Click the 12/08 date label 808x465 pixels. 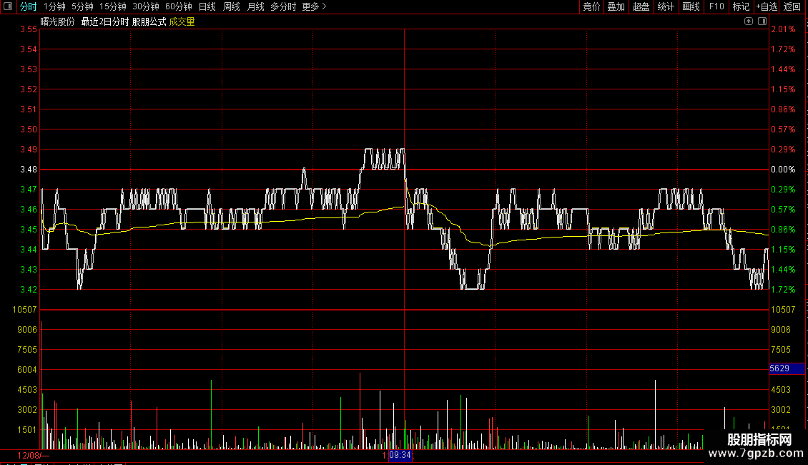tap(29, 456)
